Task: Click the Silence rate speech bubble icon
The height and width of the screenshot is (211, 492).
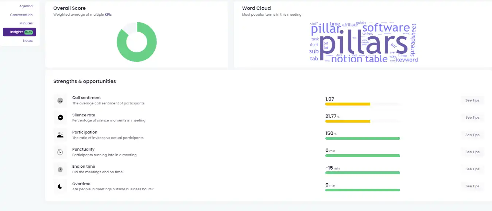Action: [x=60, y=118]
